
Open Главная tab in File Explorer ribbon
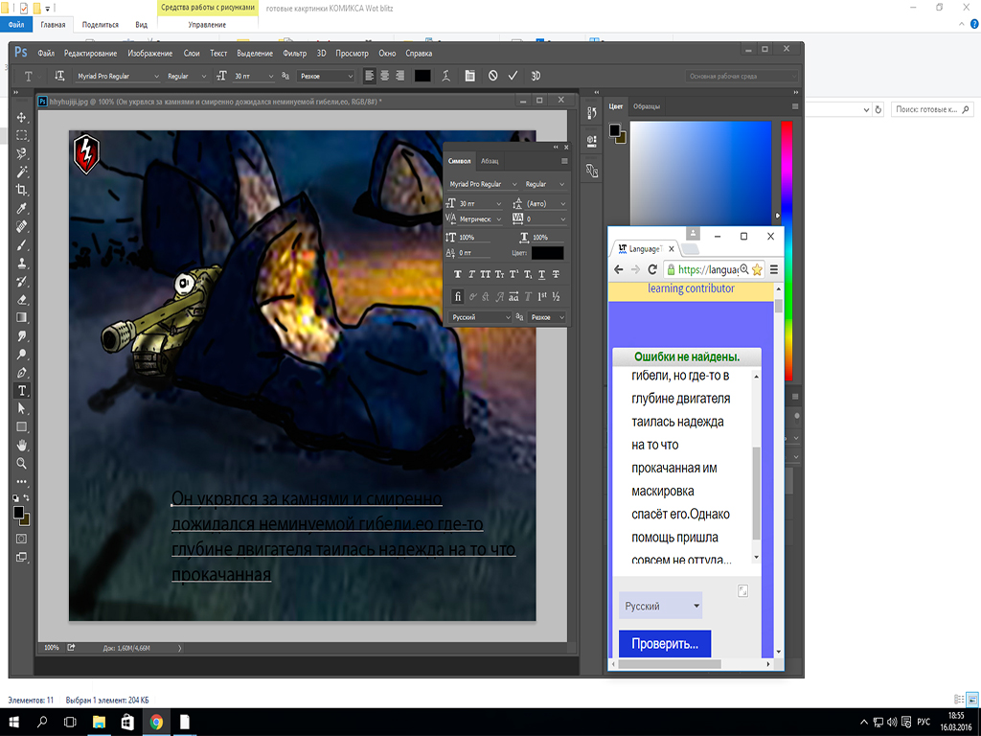point(53,24)
